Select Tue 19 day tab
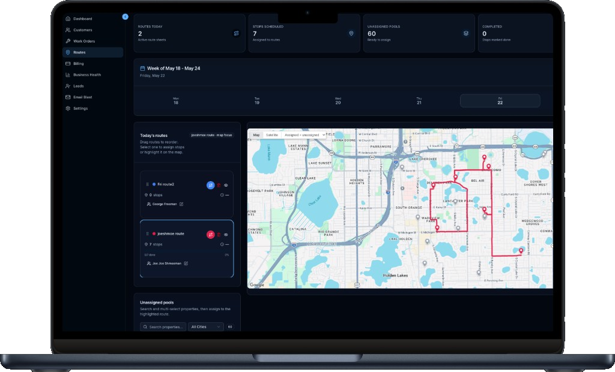 (257, 101)
